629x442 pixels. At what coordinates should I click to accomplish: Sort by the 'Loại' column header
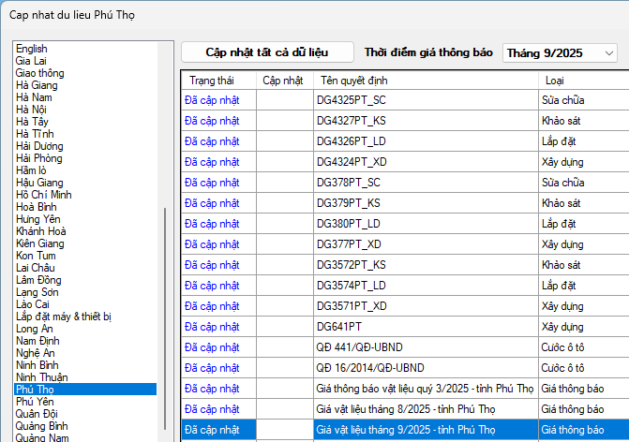pyautogui.click(x=554, y=81)
